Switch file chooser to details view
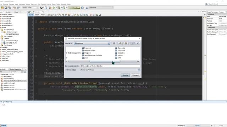 tap(138, 43)
